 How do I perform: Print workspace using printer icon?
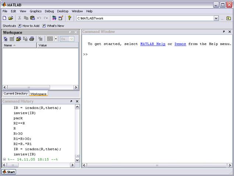click(x=32, y=39)
